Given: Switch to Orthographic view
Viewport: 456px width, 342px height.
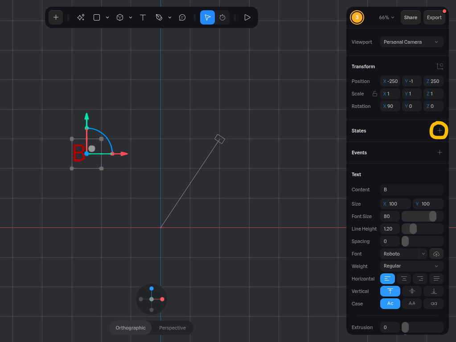Looking at the screenshot, I should 131,328.
